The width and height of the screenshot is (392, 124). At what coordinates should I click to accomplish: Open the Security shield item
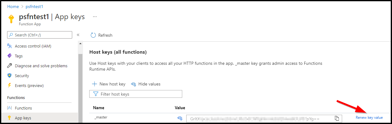[22, 76]
